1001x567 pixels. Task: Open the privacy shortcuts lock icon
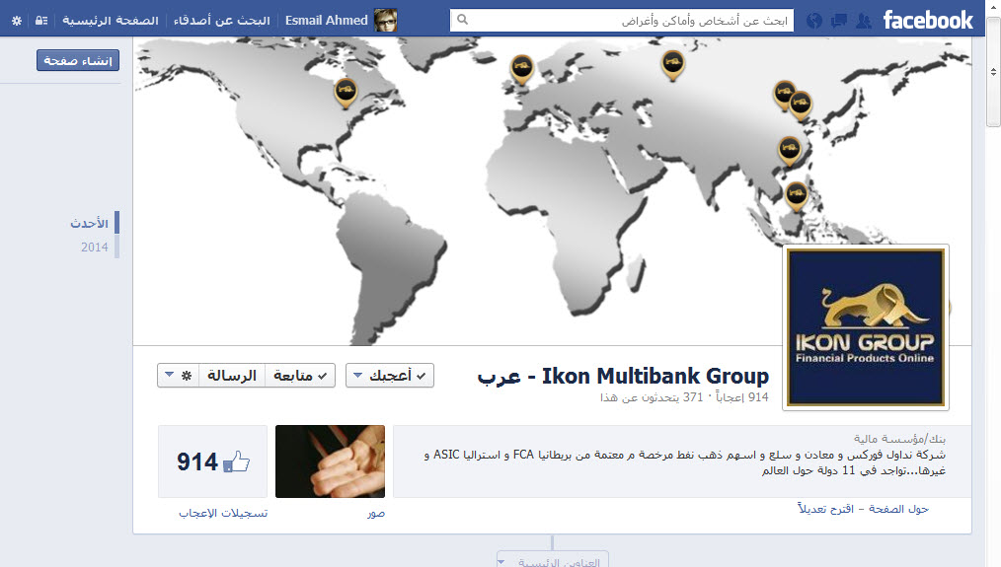click(x=40, y=21)
